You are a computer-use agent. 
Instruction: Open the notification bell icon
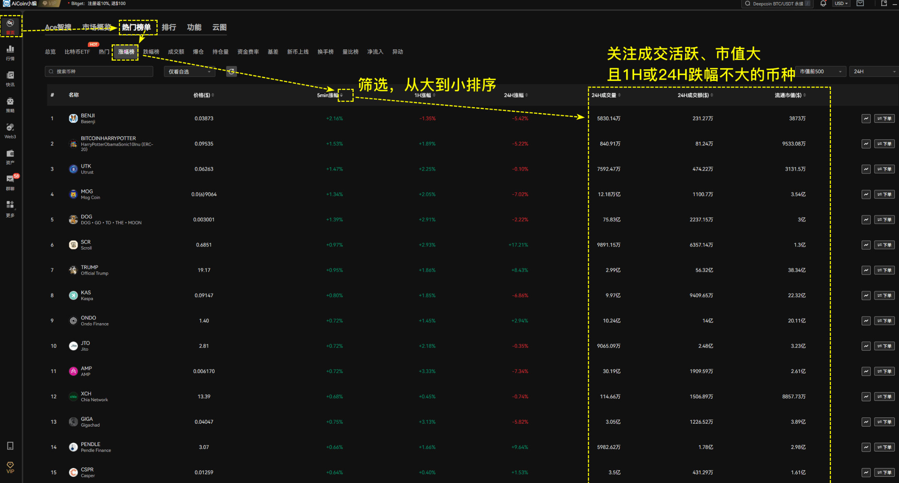click(x=823, y=3)
